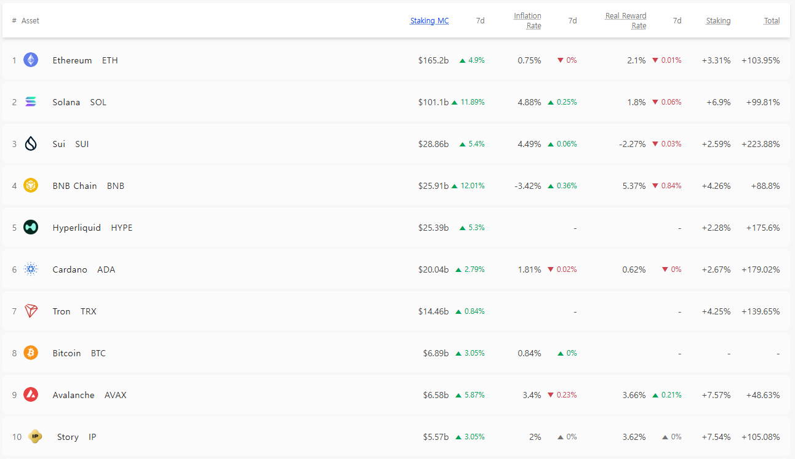Click the ETH ticker symbol

click(x=110, y=60)
